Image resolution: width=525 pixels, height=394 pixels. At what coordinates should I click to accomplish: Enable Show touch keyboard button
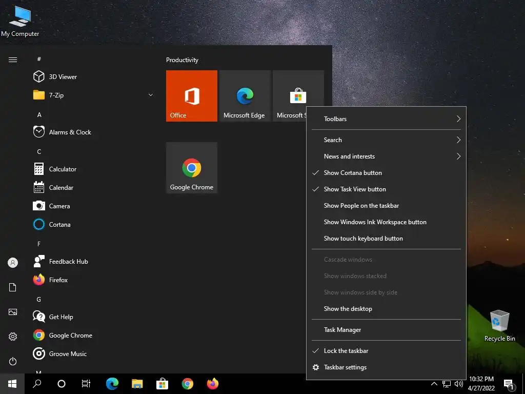coord(386,239)
